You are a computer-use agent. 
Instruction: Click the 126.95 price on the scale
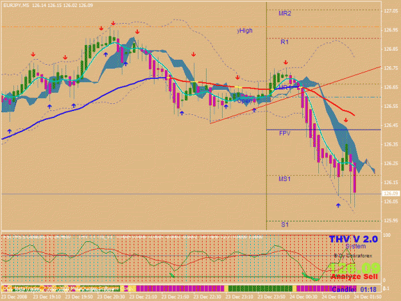pos(391,30)
